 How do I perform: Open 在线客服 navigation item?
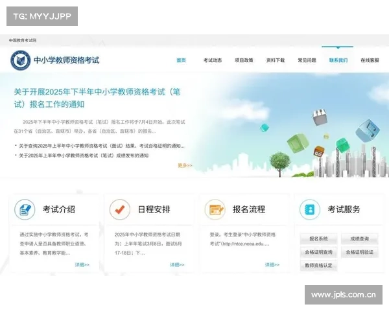coord(370,60)
